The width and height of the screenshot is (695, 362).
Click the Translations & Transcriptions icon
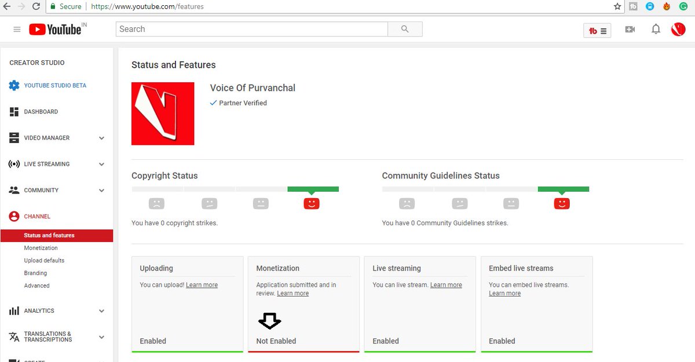pos(14,337)
